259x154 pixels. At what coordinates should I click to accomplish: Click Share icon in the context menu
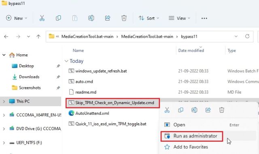tap(208, 110)
